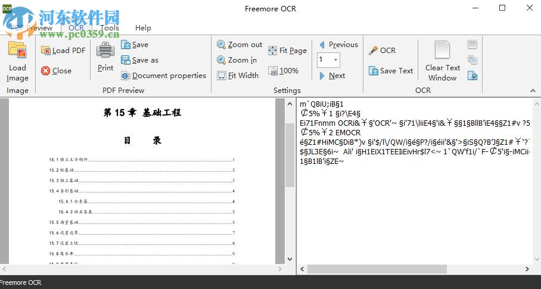Click the heading '第 15 章 基础工程'
The image size is (541, 289).
click(x=142, y=113)
